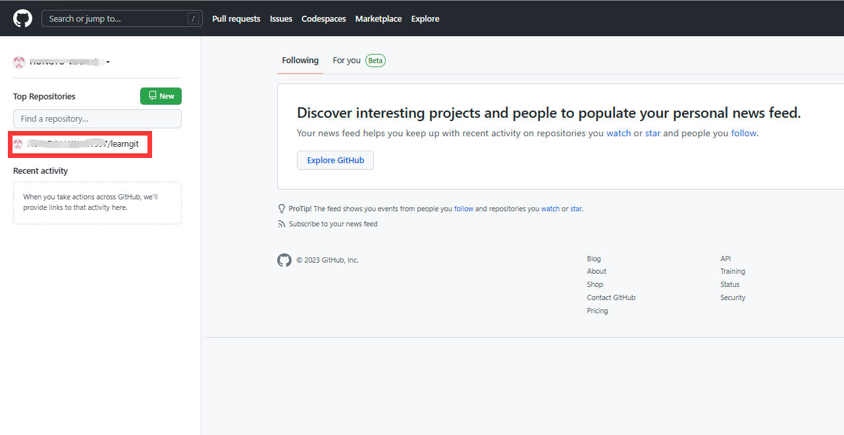The width and height of the screenshot is (844, 435).
Task: Switch to the For you tab
Action: tap(347, 60)
